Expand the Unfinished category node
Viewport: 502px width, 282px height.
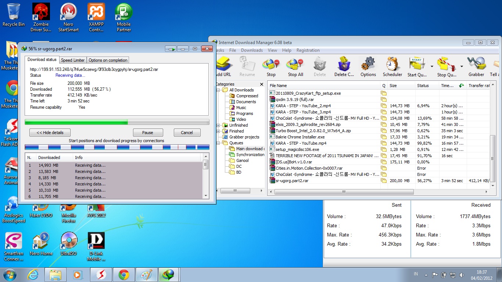218,125
